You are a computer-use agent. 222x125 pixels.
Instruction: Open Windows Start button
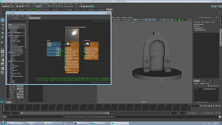[3, 123]
